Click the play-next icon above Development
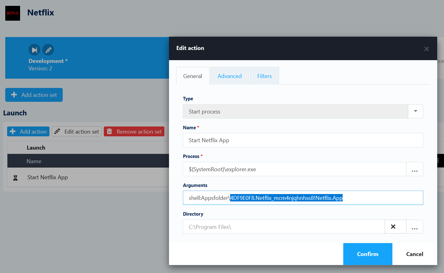Viewport: 444px width, 273px height. click(x=34, y=50)
